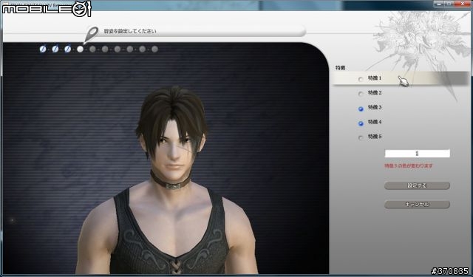Select the 特徴 1 radio option
This screenshot has height=277, width=473.
pos(361,79)
